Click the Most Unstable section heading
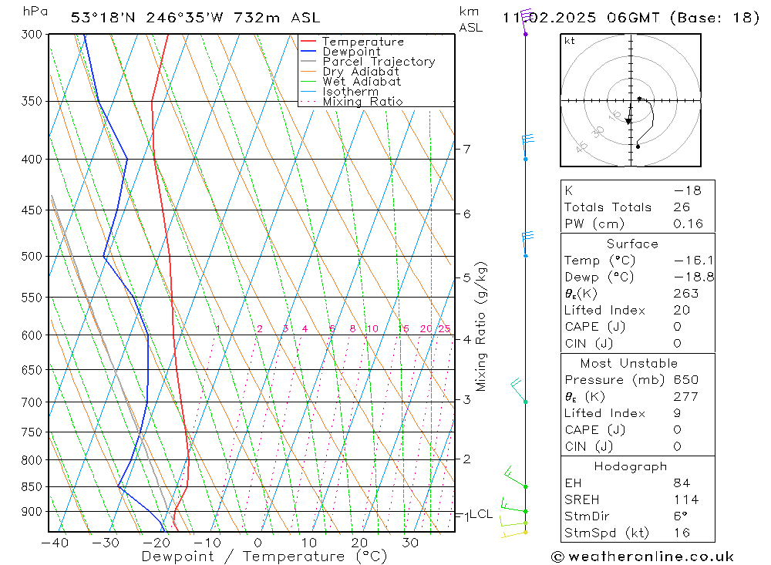771x565 pixels. click(629, 363)
